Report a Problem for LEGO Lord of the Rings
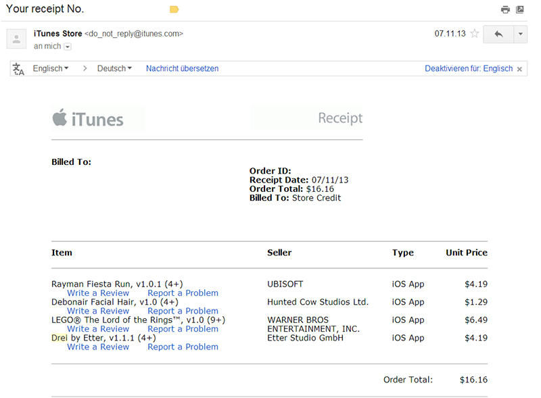The image size is (541, 398). [x=183, y=328]
